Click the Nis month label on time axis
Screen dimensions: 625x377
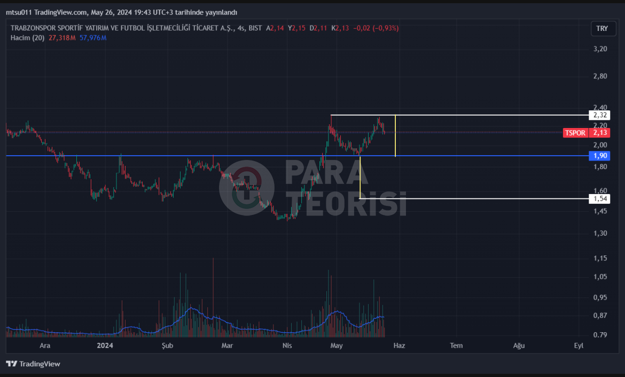[x=287, y=346]
